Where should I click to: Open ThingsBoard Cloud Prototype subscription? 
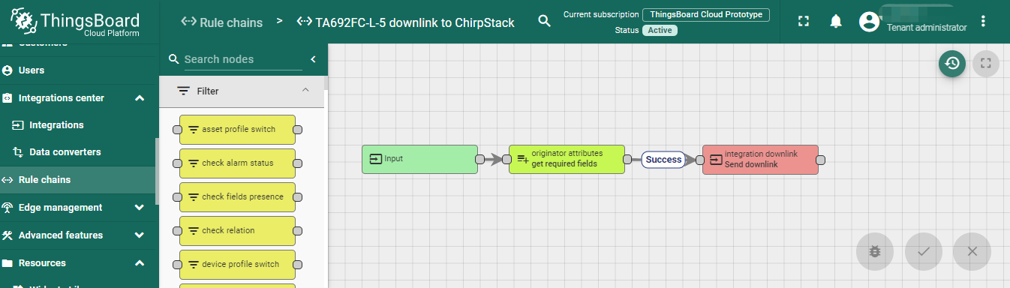[x=706, y=14]
